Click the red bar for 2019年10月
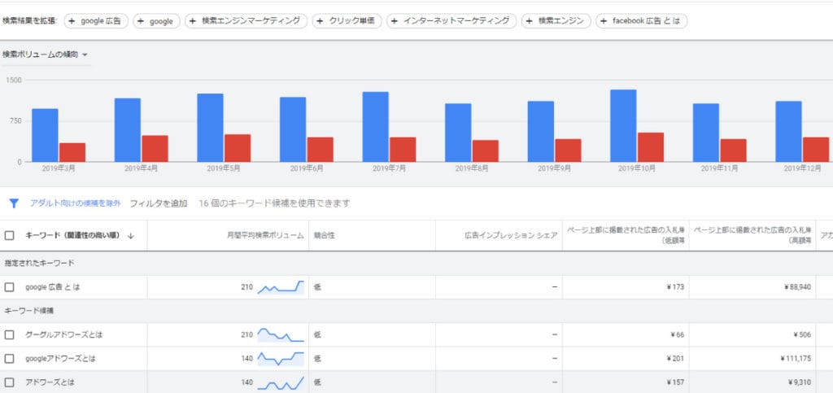 coord(651,147)
